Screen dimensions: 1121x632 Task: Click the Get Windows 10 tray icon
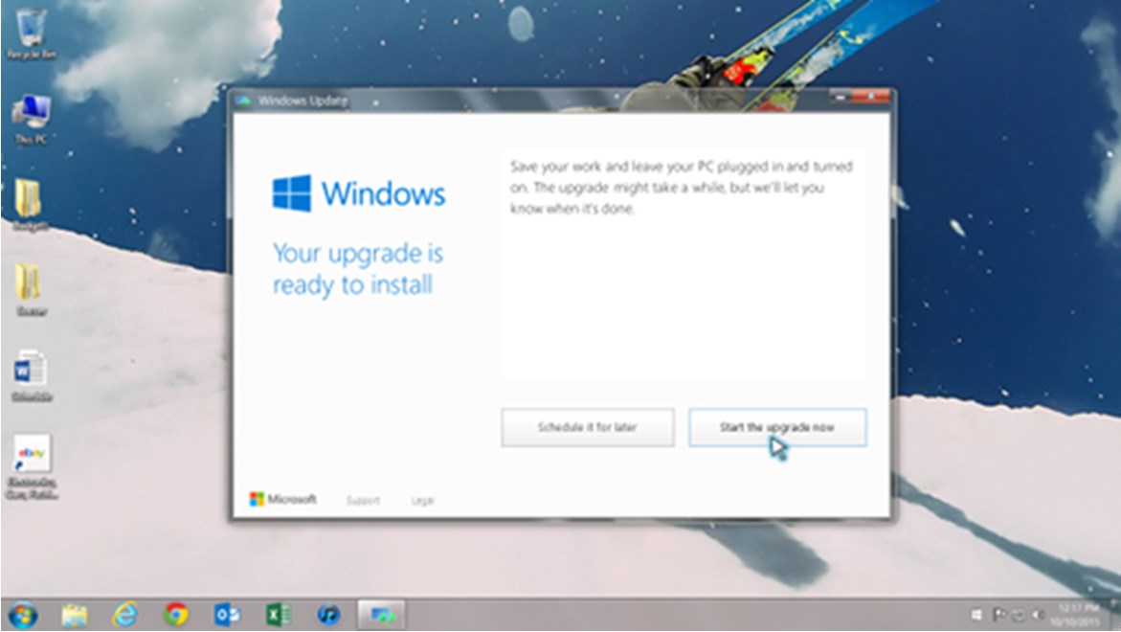(x=977, y=615)
